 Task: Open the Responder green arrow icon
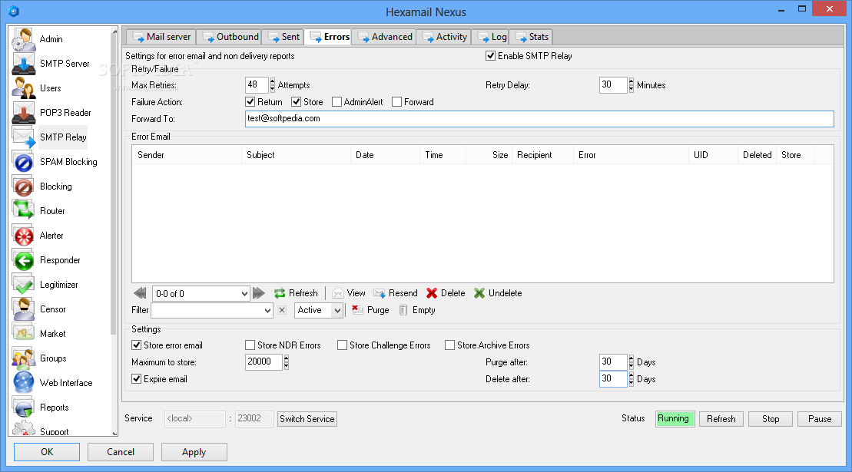[x=24, y=260]
